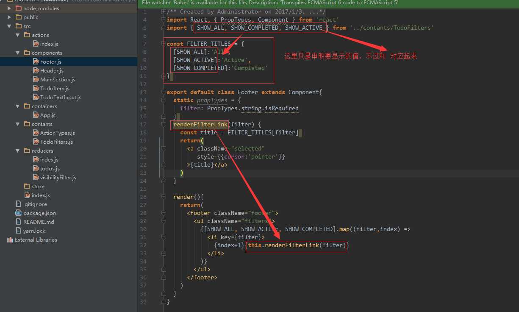The height and width of the screenshot is (312, 519).
Task: Click the node_modules folder icon
Action: [19, 8]
